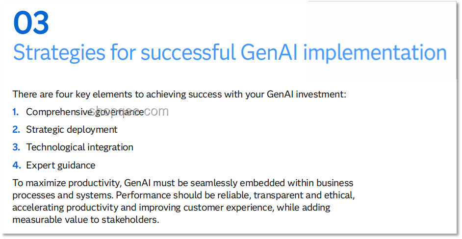Click the "shopqee.com" watermark text
Viewport: 462px width, 239px height.
(128, 111)
